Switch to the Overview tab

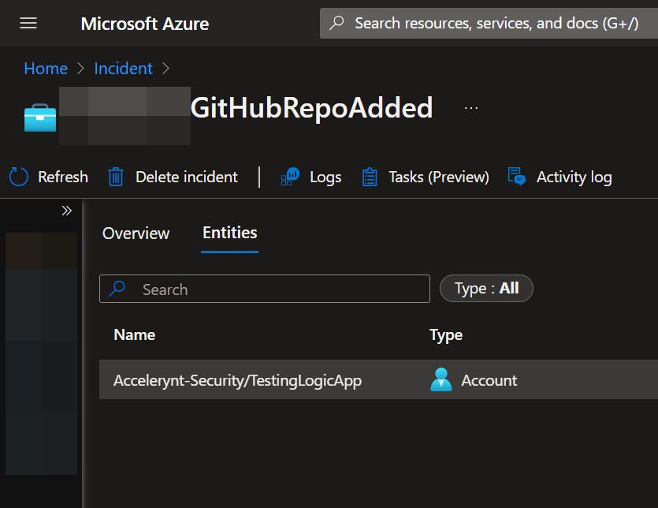pos(136,233)
